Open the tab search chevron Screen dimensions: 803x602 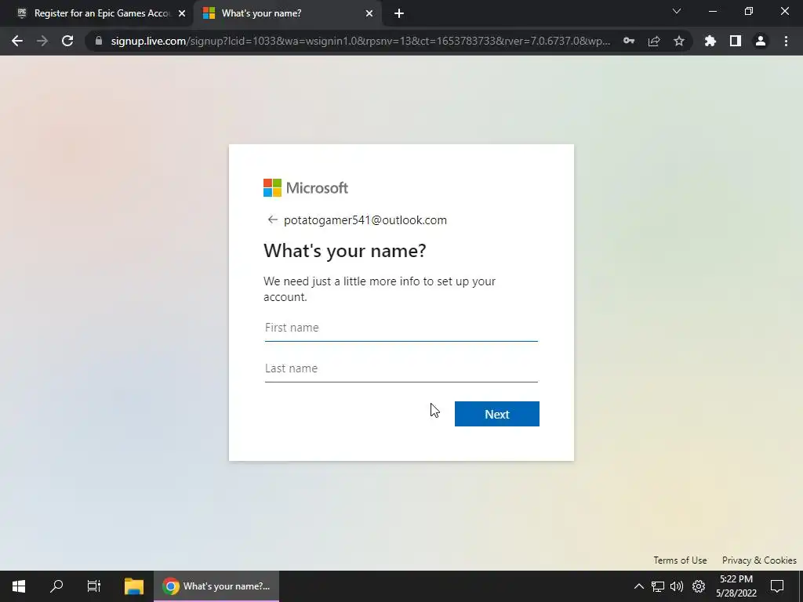click(677, 11)
